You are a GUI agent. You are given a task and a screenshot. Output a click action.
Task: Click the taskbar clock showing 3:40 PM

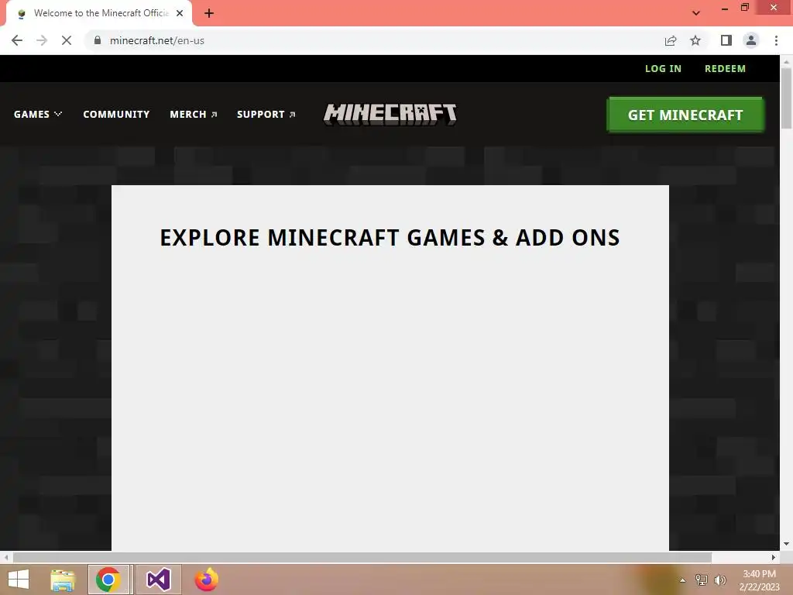tap(759, 580)
